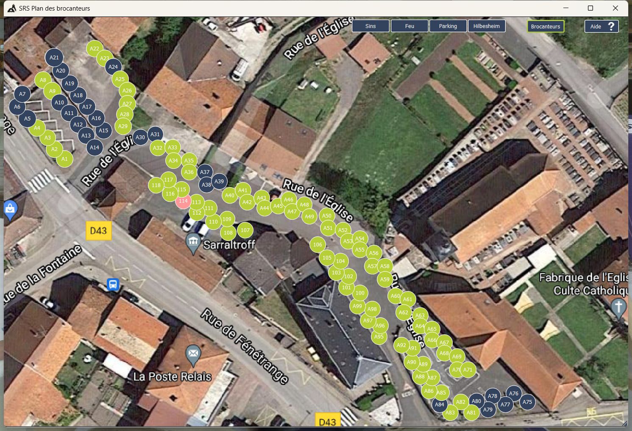Click the church cross map pin

click(x=618, y=308)
